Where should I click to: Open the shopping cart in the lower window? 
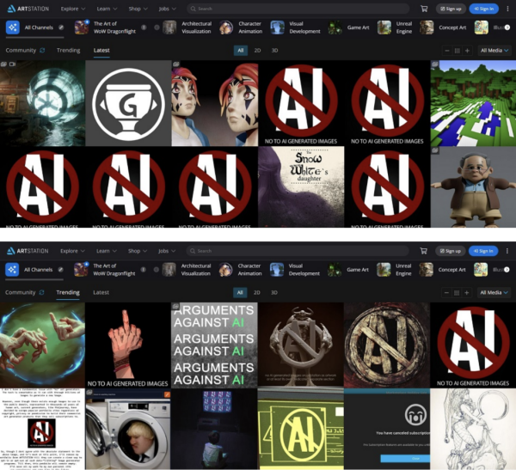point(423,251)
